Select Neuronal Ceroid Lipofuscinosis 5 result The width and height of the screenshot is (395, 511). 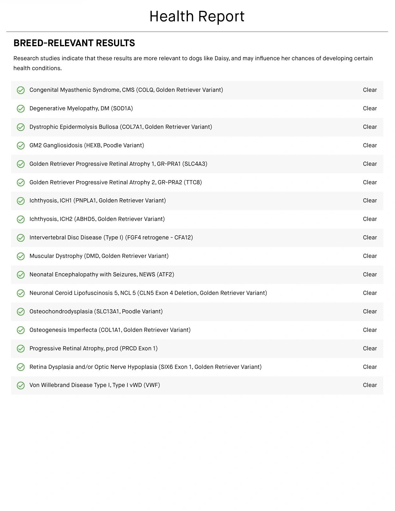coord(148,293)
